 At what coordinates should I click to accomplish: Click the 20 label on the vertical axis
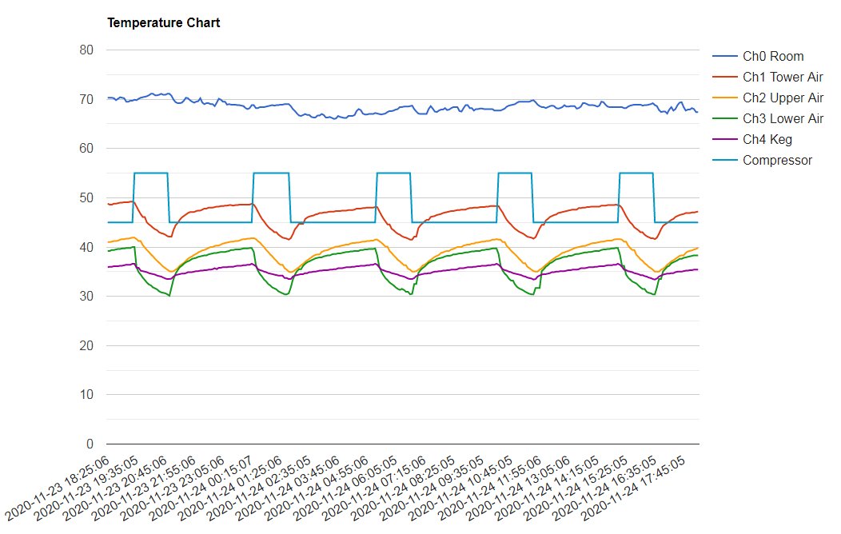[86, 346]
